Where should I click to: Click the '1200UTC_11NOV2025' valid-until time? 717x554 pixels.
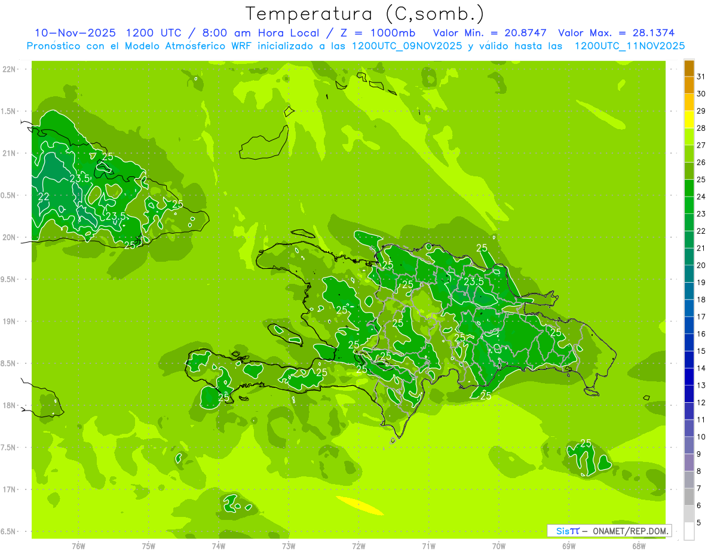click(629, 46)
